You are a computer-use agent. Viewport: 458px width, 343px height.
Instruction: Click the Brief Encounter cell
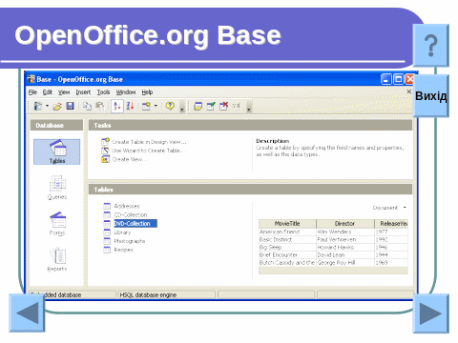click(287, 254)
